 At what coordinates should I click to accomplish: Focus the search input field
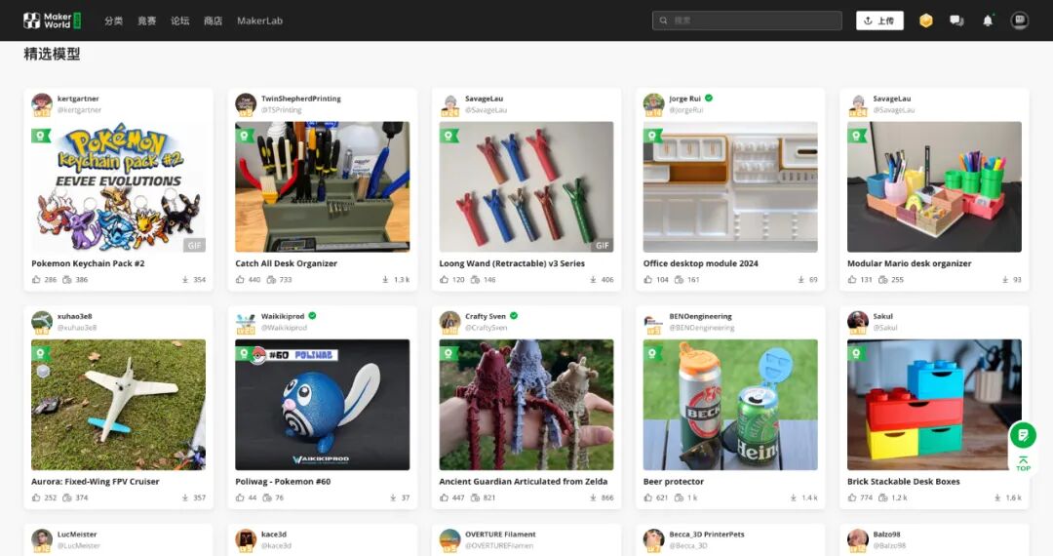pyautogui.click(x=747, y=20)
